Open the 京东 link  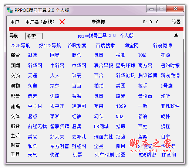[x=55, y=86]
